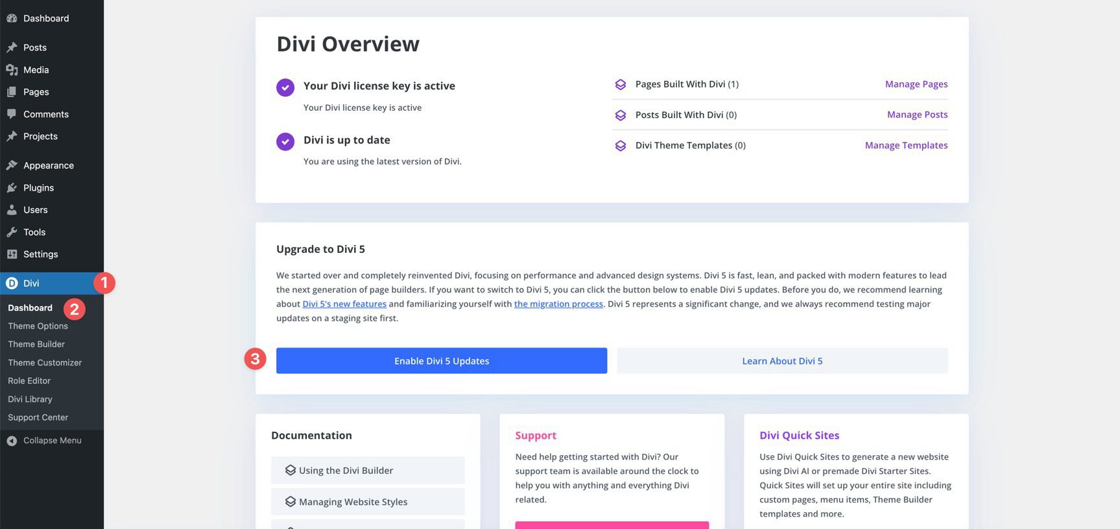Click Learn About Divi 5 button
Viewport: 1120px width, 529px height.
pyautogui.click(x=782, y=361)
